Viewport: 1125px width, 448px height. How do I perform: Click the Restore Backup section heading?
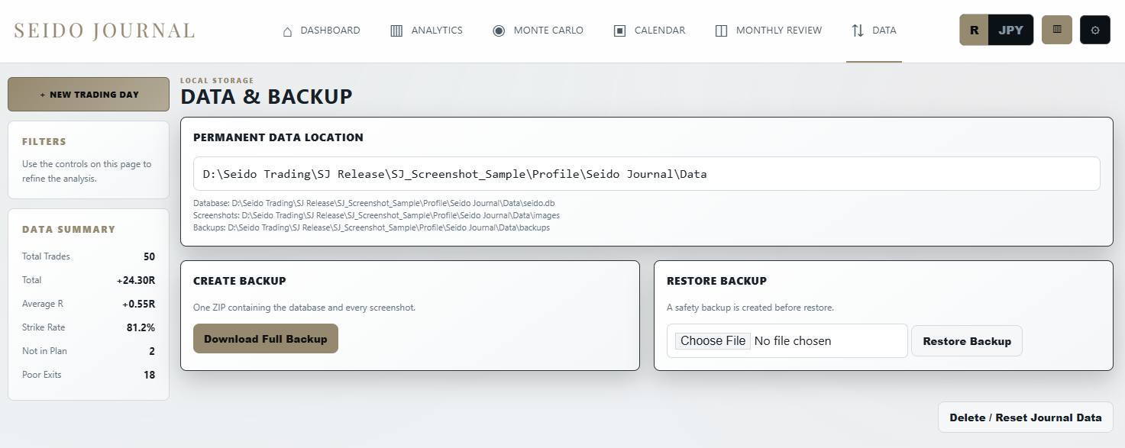pos(716,281)
